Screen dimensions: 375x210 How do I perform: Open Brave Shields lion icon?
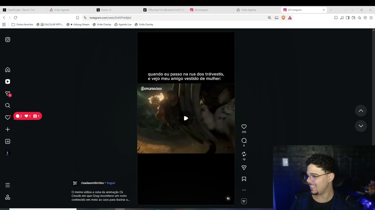(283, 18)
